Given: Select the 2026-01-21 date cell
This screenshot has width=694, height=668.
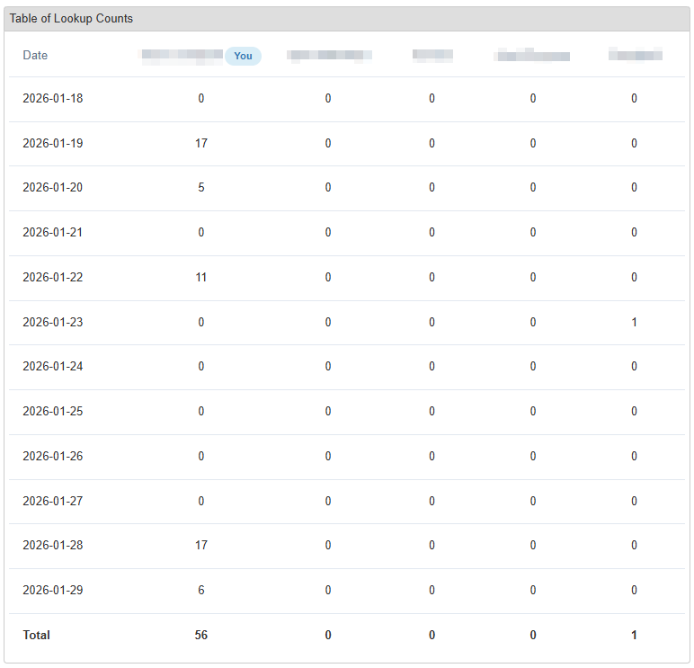Looking at the screenshot, I should [x=53, y=232].
